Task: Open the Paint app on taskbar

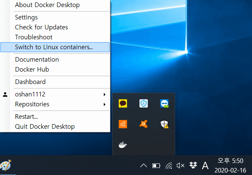Action: [x=6, y=165]
